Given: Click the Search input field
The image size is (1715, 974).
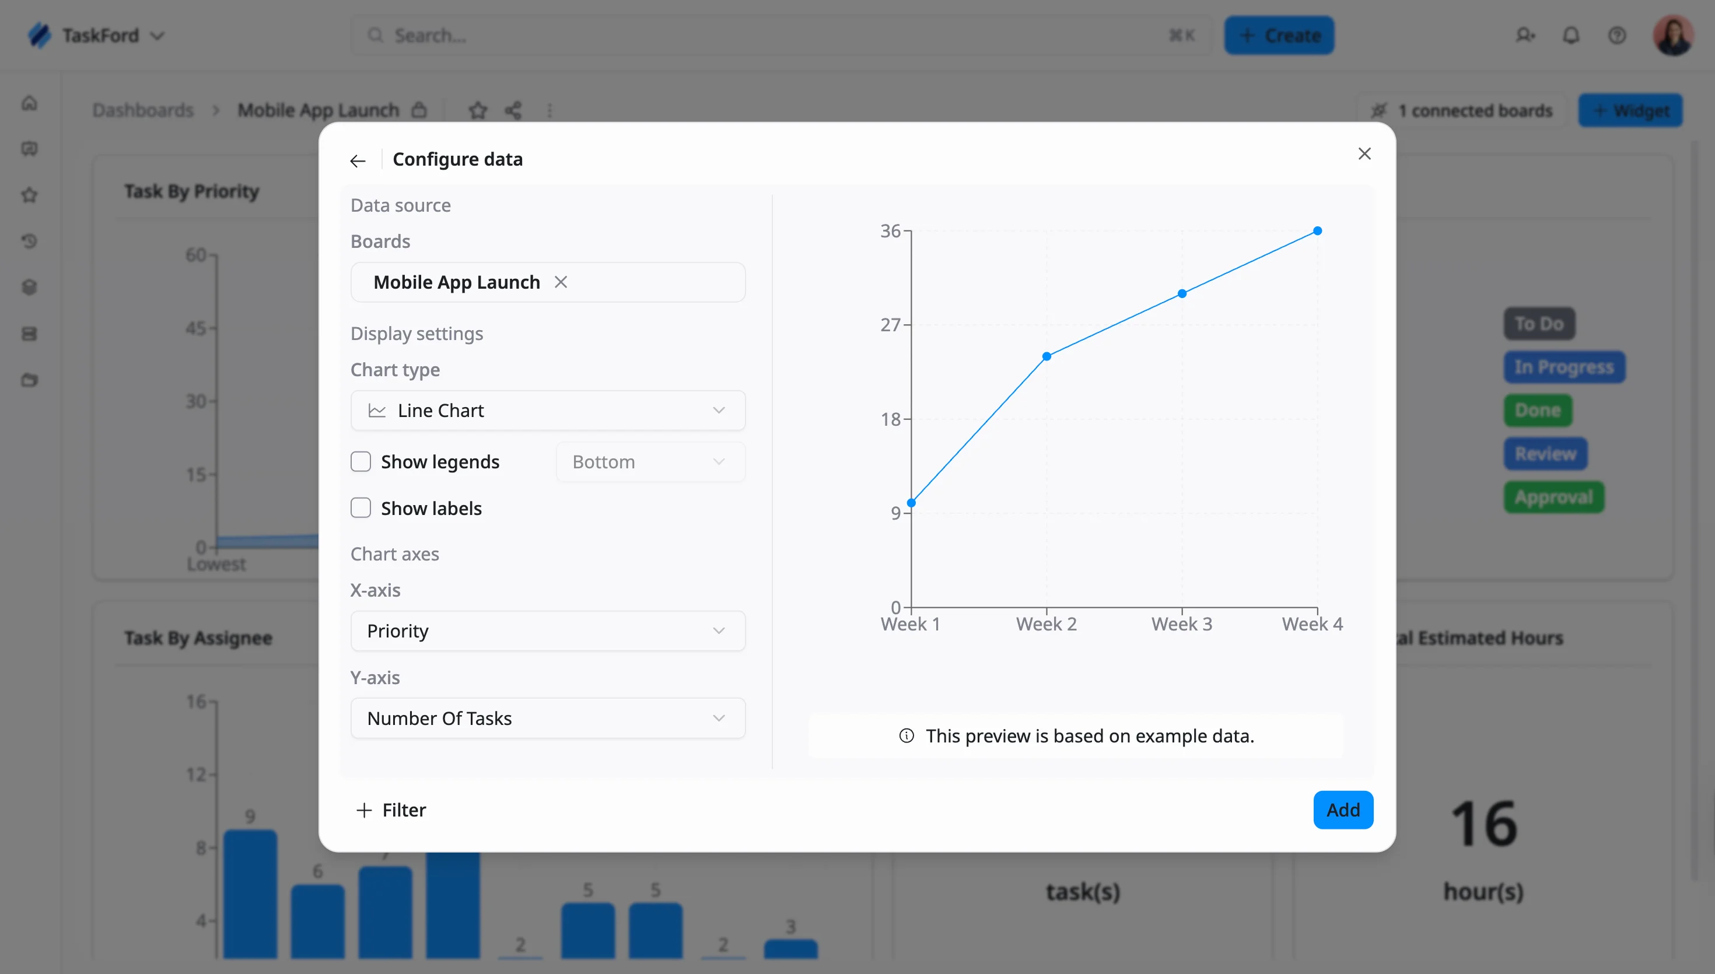Looking at the screenshot, I should (x=781, y=36).
